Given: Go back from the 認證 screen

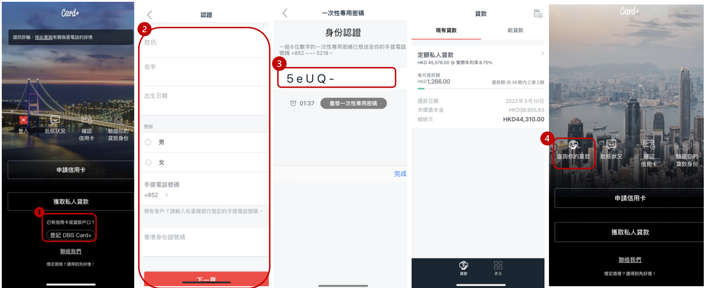Looking at the screenshot, I should 150,15.
